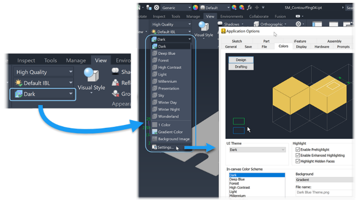This screenshot has height=200, width=356.
Task: Open High Quality dropdown in zoomed panel
Action: (43, 72)
